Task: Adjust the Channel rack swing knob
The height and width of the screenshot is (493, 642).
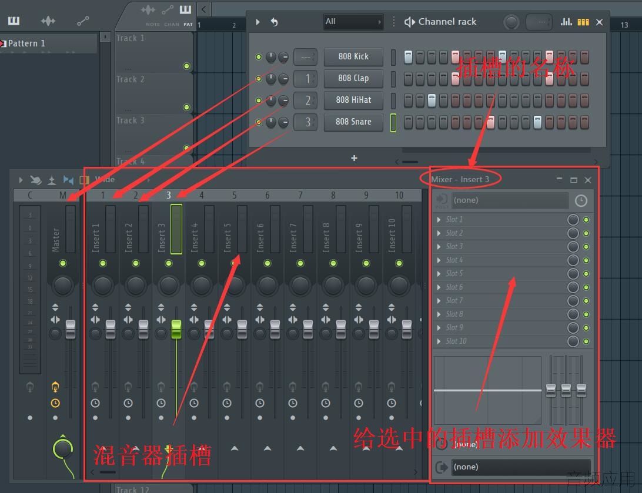Action: point(510,22)
